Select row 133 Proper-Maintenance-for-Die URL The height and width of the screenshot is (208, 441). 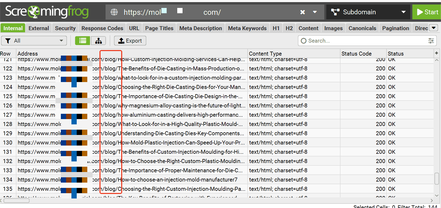pyautogui.click(x=132, y=170)
